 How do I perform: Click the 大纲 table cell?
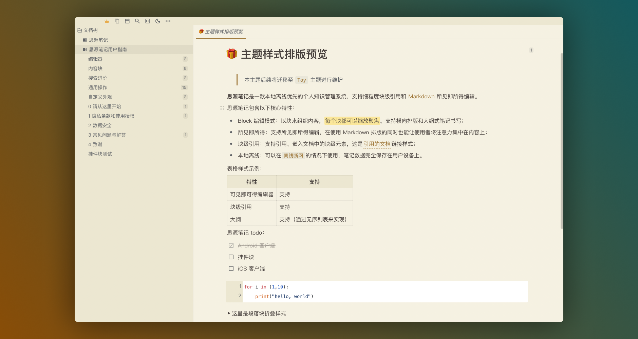[252, 219]
